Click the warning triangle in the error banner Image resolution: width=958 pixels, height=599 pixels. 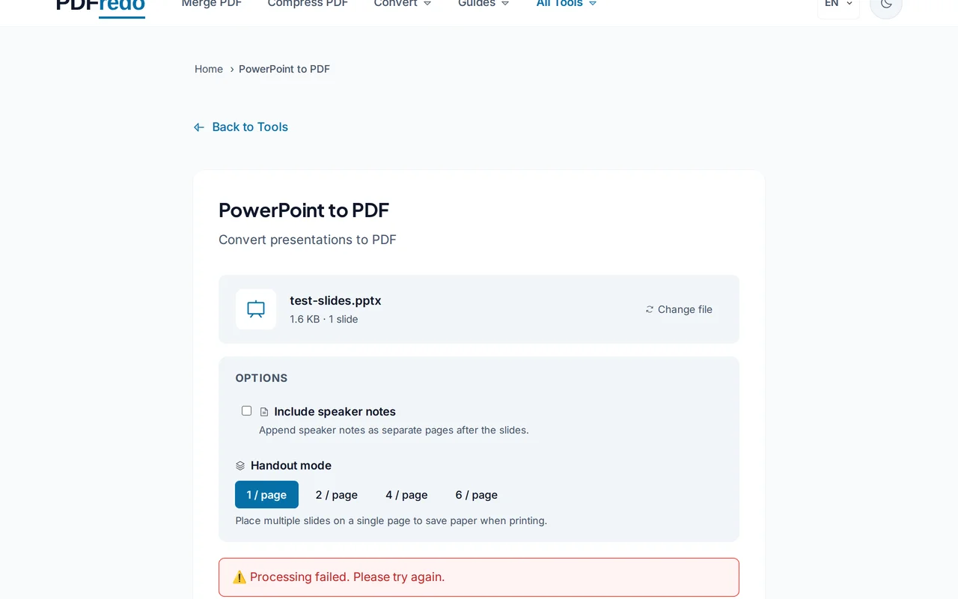coord(239,577)
